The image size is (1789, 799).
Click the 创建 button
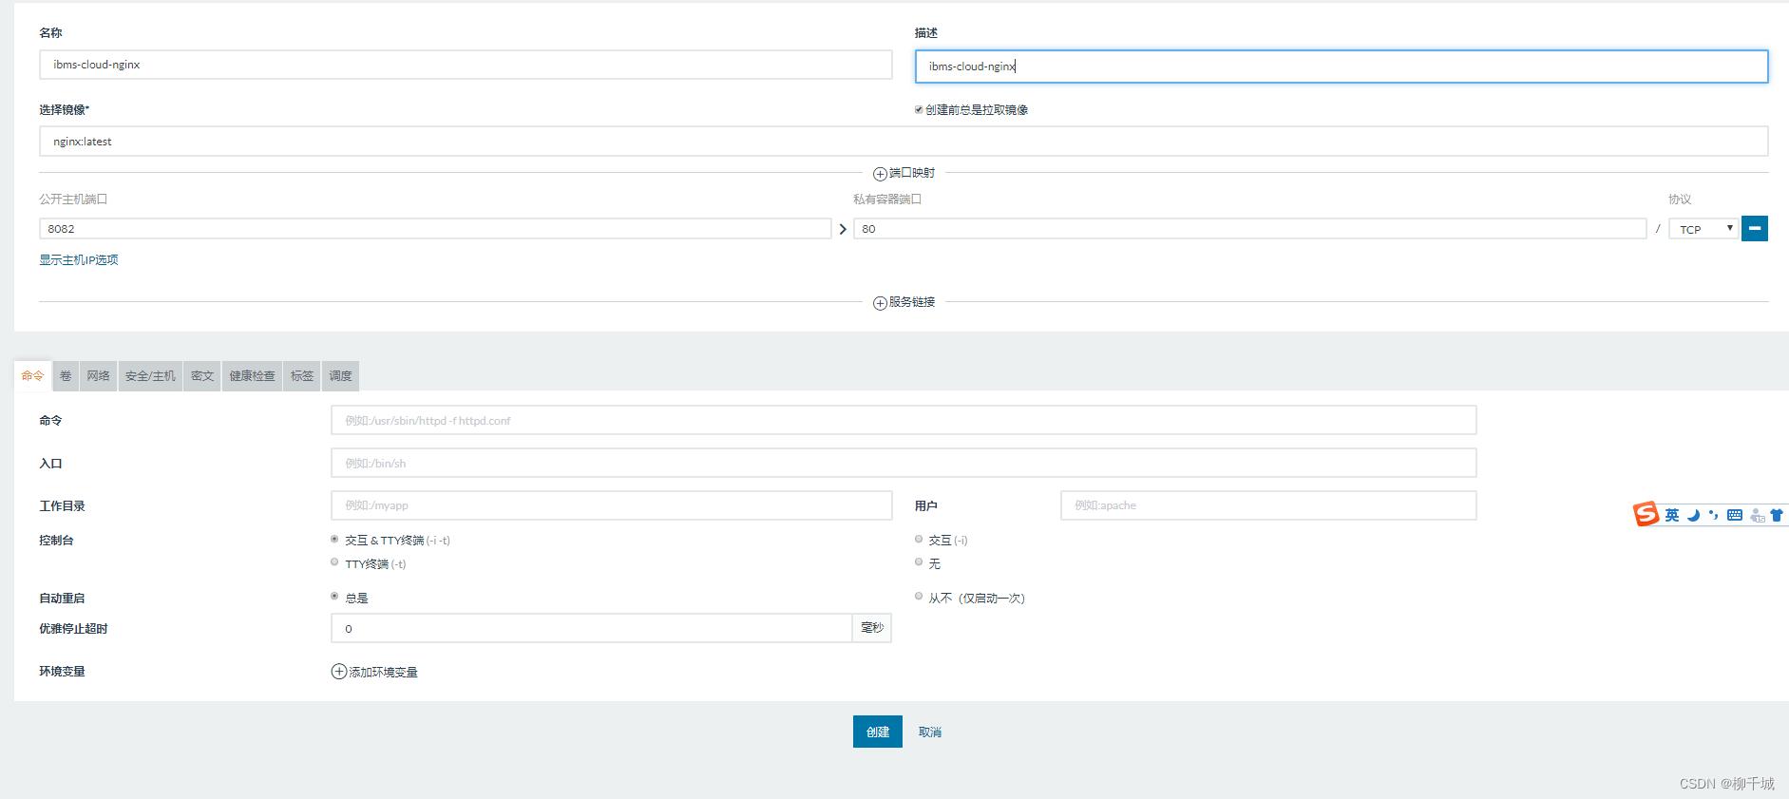[x=877, y=732]
